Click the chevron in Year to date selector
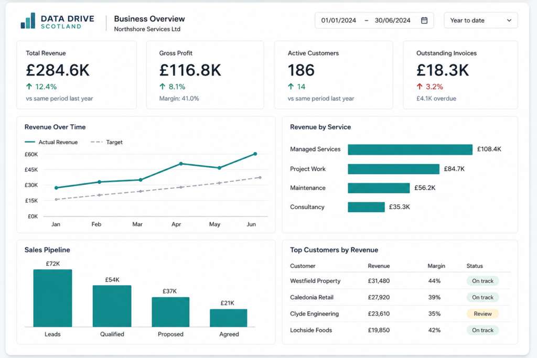The width and height of the screenshot is (537, 358). 509,20
